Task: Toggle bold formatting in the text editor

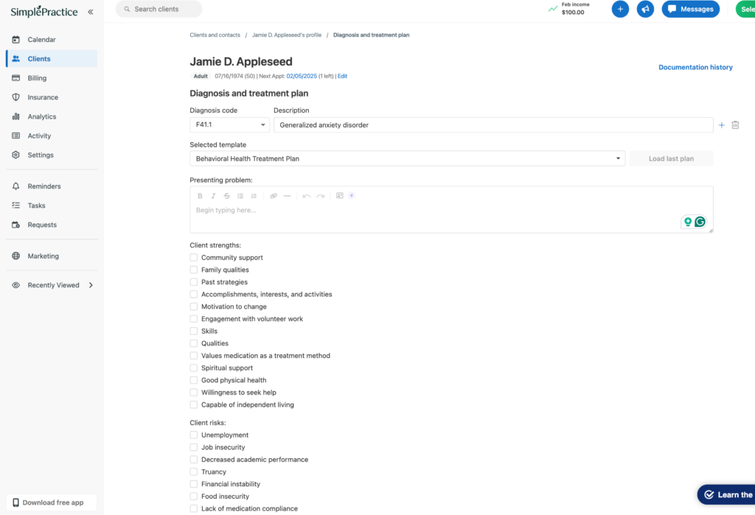Action: tap(200, 195)
